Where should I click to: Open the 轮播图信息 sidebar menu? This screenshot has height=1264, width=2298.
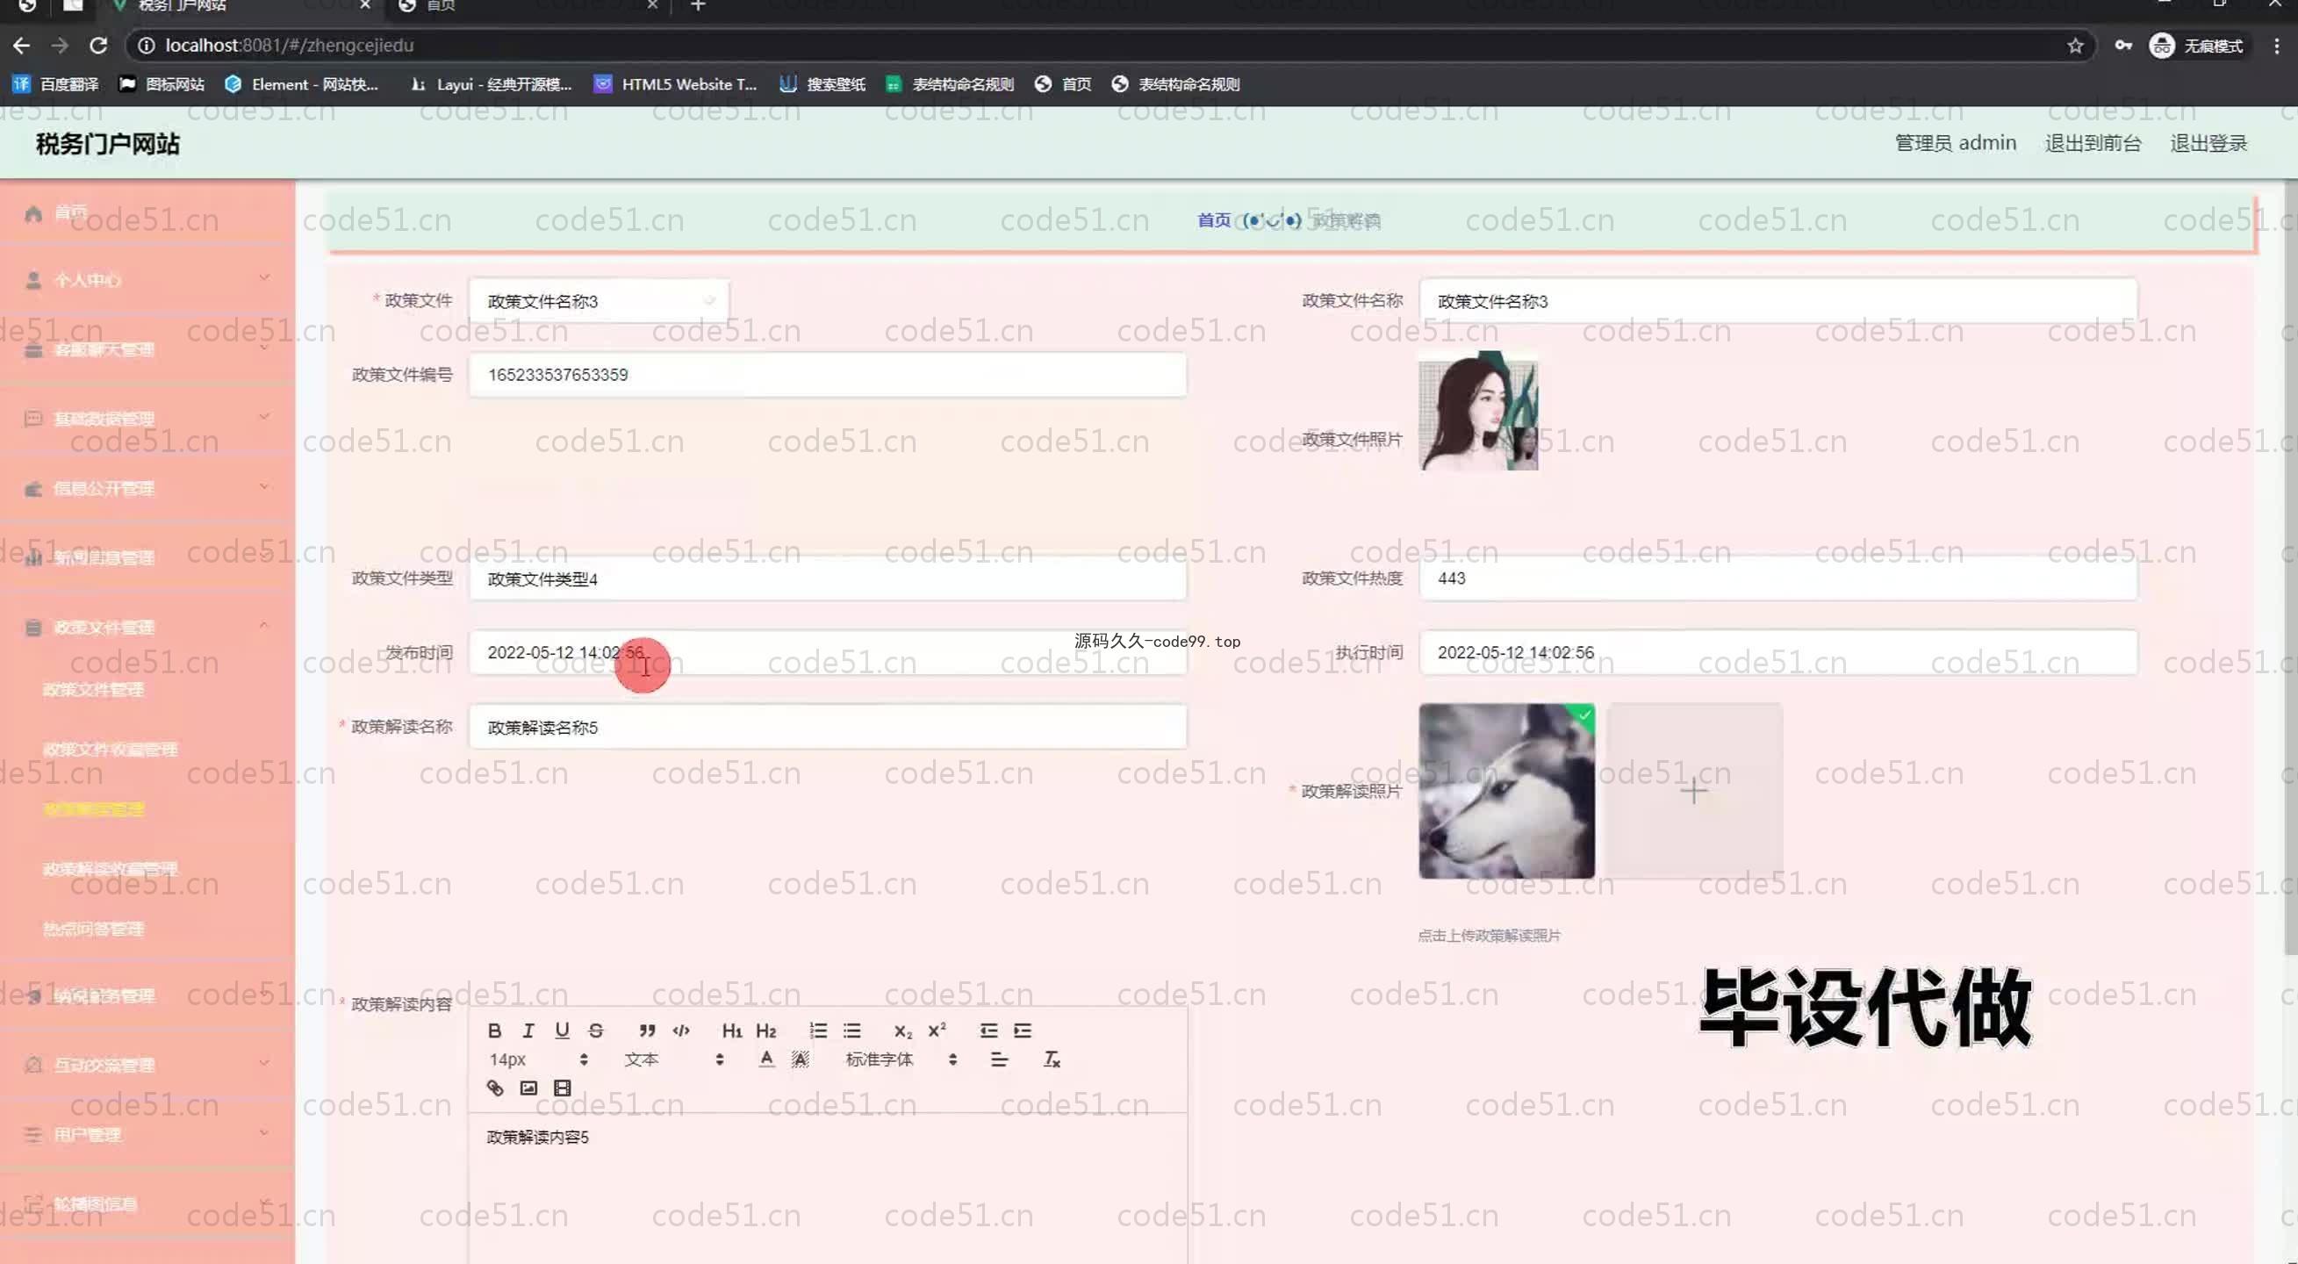pos(147,1203)
